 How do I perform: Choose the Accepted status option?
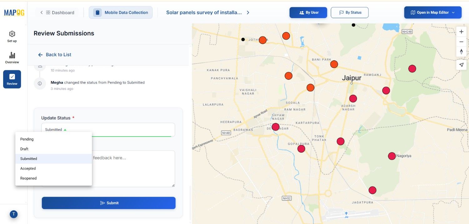tap(28, 168)
